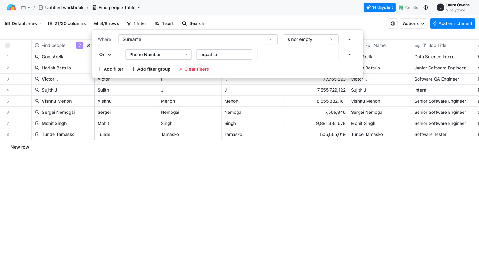
Task: Open the Laura Owens account avatar
Action: click(x=440, y=8)
